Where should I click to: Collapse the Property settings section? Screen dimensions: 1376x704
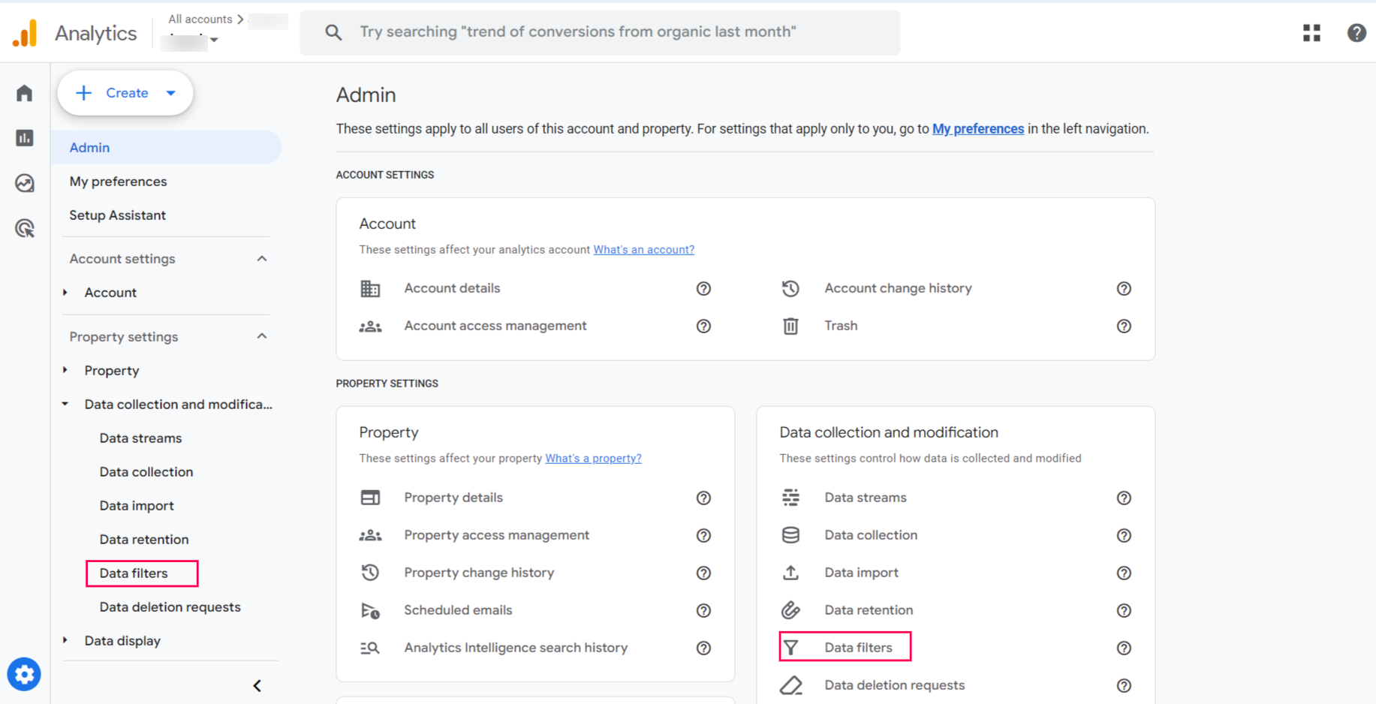[x=262, y=336]
